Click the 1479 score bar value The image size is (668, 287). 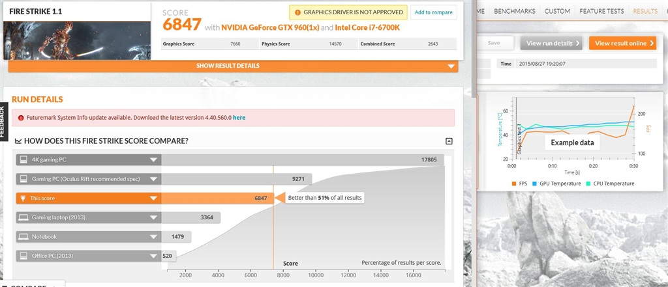[x=177, y=236]
